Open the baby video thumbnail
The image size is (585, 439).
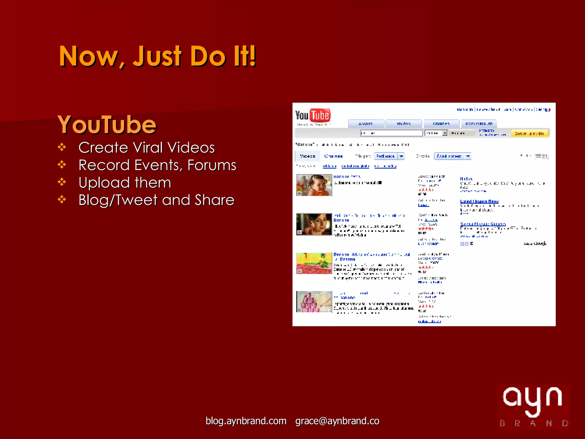tap(314, 185)
